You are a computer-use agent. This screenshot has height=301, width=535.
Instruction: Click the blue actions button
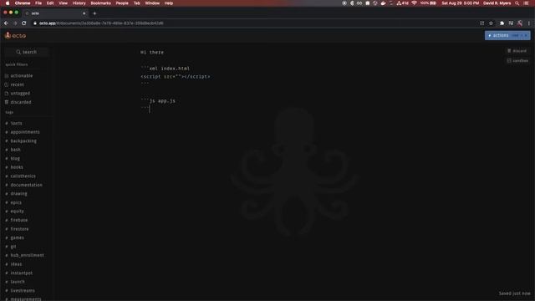click(x=507, y=35)
